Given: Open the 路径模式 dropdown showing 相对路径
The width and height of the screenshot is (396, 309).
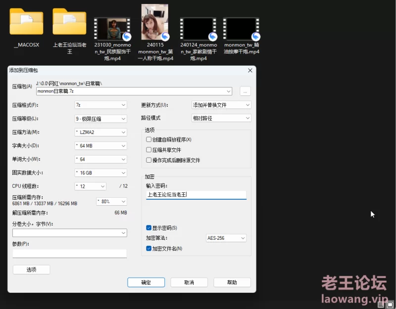Looking at the screenshot, I should [x=221, y=118].
